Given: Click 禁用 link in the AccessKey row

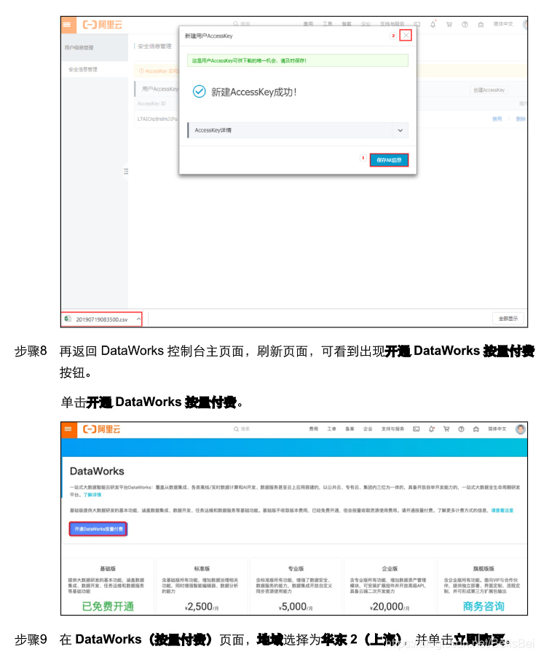Looking at the screenshot, I should tap(497, 119).
